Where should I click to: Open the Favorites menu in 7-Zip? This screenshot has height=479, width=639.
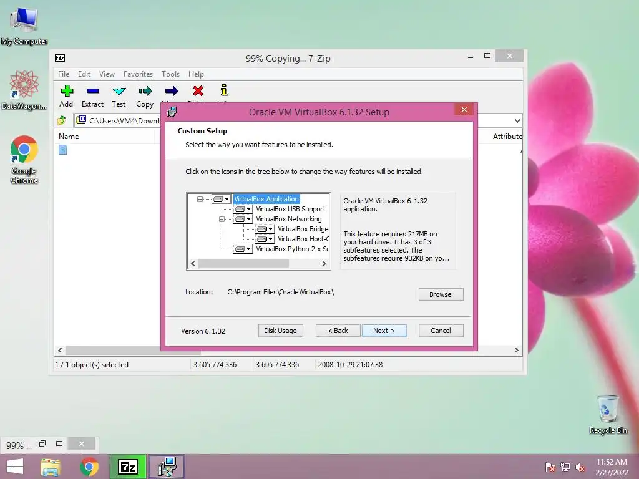pos(138,74)
